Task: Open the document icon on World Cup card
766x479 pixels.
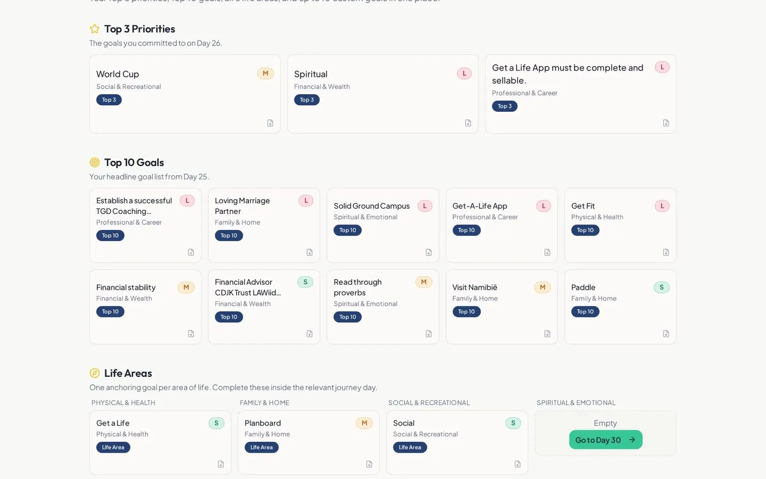Action: click(x=270, y=123)
